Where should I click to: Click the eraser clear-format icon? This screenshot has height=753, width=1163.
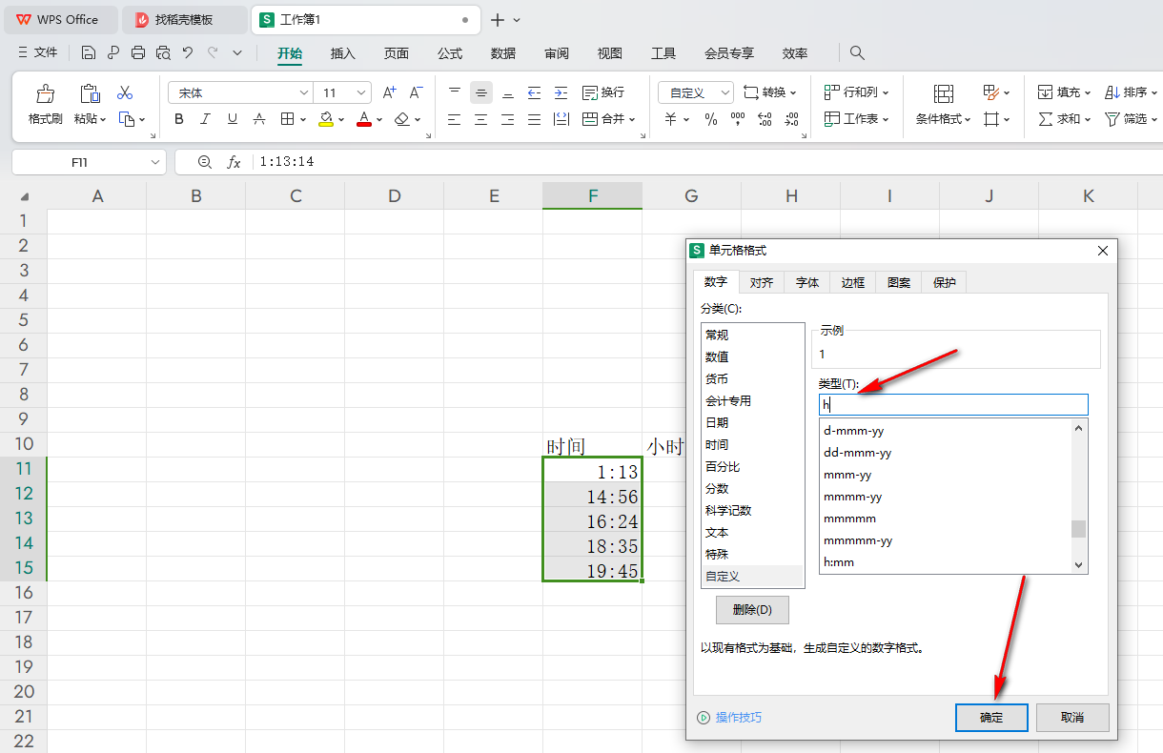(401, 119)
